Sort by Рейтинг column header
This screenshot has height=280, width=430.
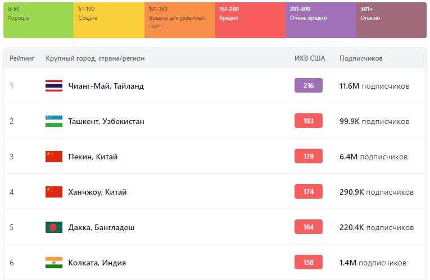(x=22, y=58)
